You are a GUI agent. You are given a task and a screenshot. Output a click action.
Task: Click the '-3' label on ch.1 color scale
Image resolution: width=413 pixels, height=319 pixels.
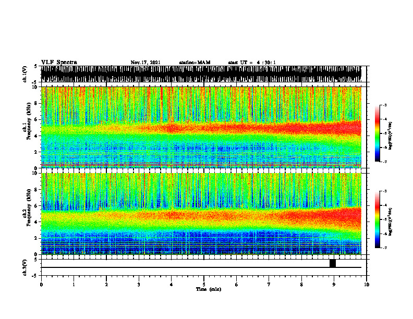pos(384,105)
